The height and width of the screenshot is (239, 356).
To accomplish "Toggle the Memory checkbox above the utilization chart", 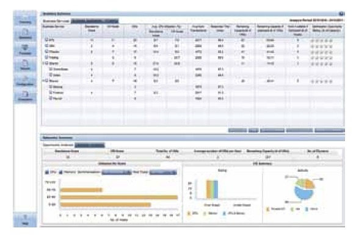I will point(60,172).
